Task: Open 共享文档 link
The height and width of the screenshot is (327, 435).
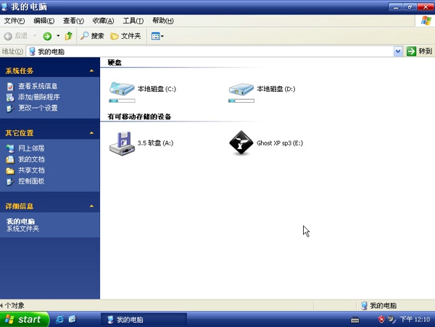Action: coord(31,170)
